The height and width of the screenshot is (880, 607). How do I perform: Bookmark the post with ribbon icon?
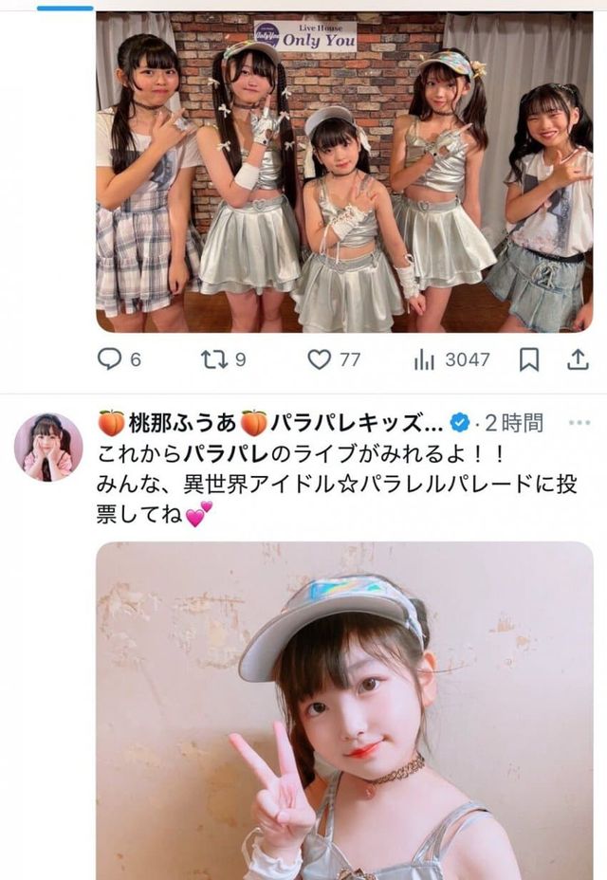529,359
